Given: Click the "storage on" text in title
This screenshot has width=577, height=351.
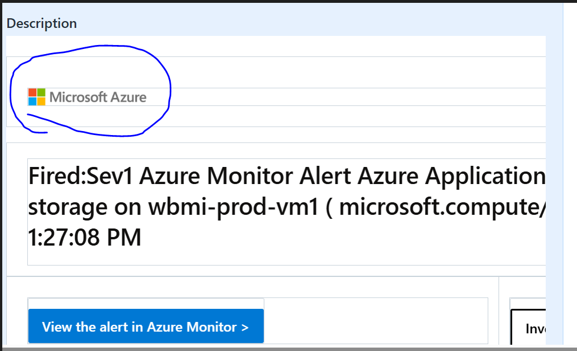Looking at the screenshot, I should [85, 208].
